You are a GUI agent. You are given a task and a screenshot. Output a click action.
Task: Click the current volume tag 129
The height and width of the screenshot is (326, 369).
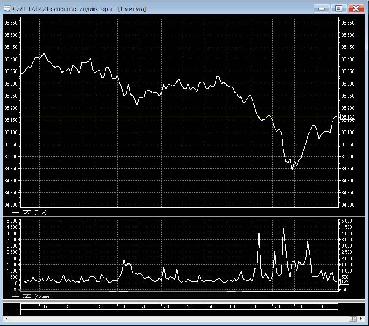pos(345,281)
